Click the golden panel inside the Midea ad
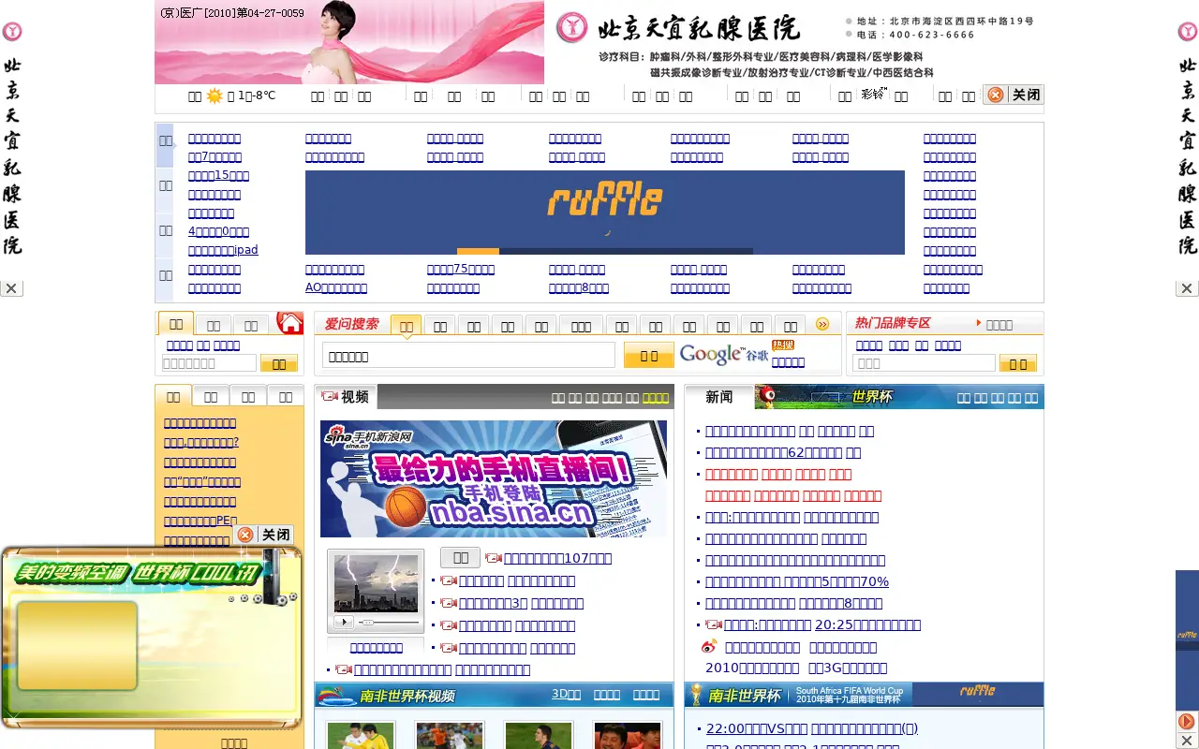Screen dimensions: 1199x749 click(77, 645)
